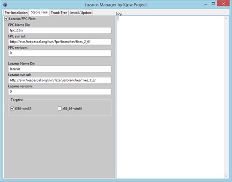
Task: Click the Log scrollbar up arrow
Action: pyautogui.click(x=226, y=19)
